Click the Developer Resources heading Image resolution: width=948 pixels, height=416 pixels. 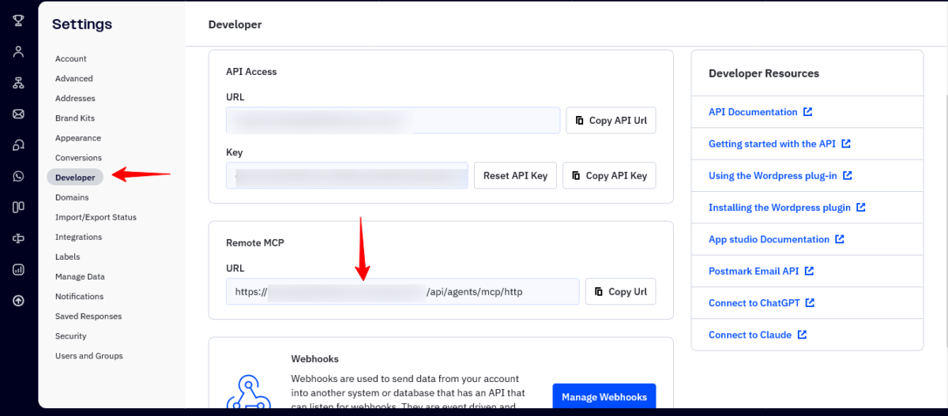coord(764,73)
